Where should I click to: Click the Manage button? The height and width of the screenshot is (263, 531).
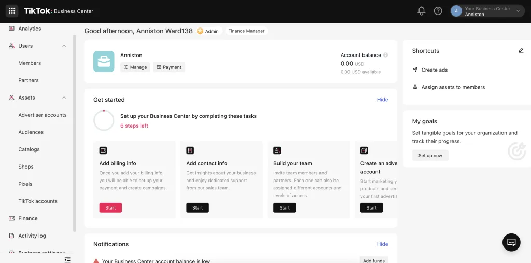pos(135,67)
